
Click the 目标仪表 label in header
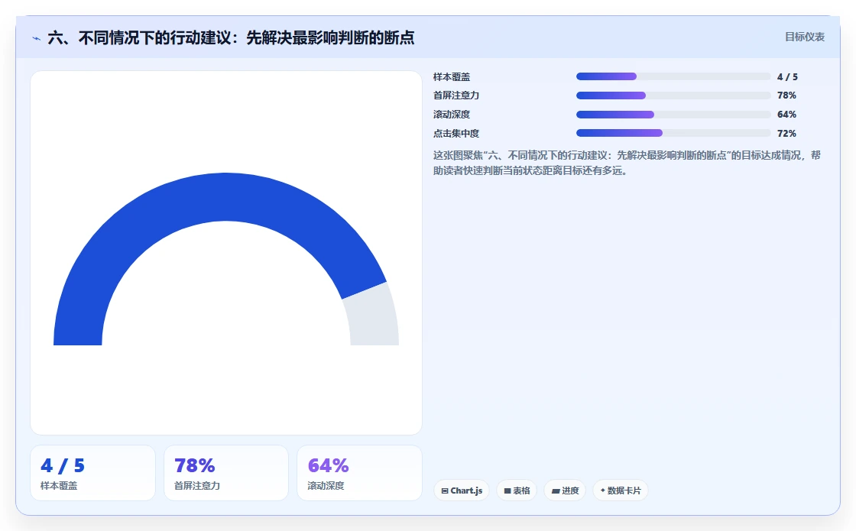(x=805, y=37)
